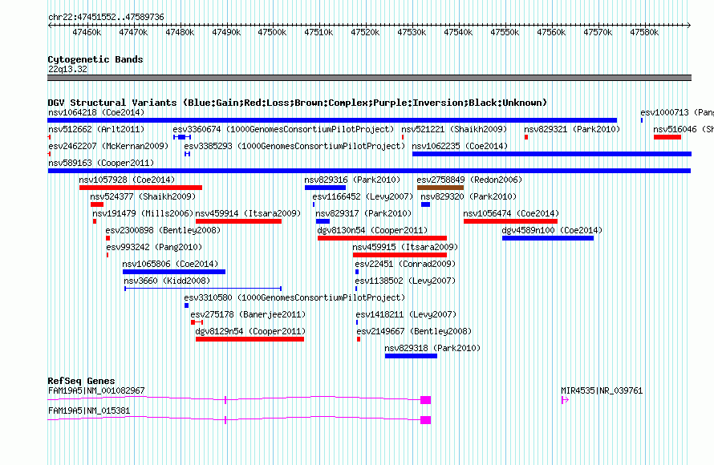
Task: Click the esv3385293 small blue glyph
Action: click(187, 154)
